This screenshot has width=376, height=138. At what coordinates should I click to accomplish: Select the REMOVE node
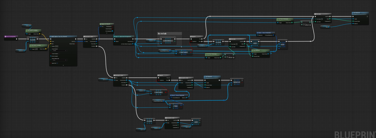(x=237, y=82)
